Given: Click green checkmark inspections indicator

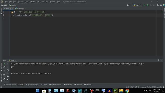Looking at the screenshot, I should click(162, 12).
